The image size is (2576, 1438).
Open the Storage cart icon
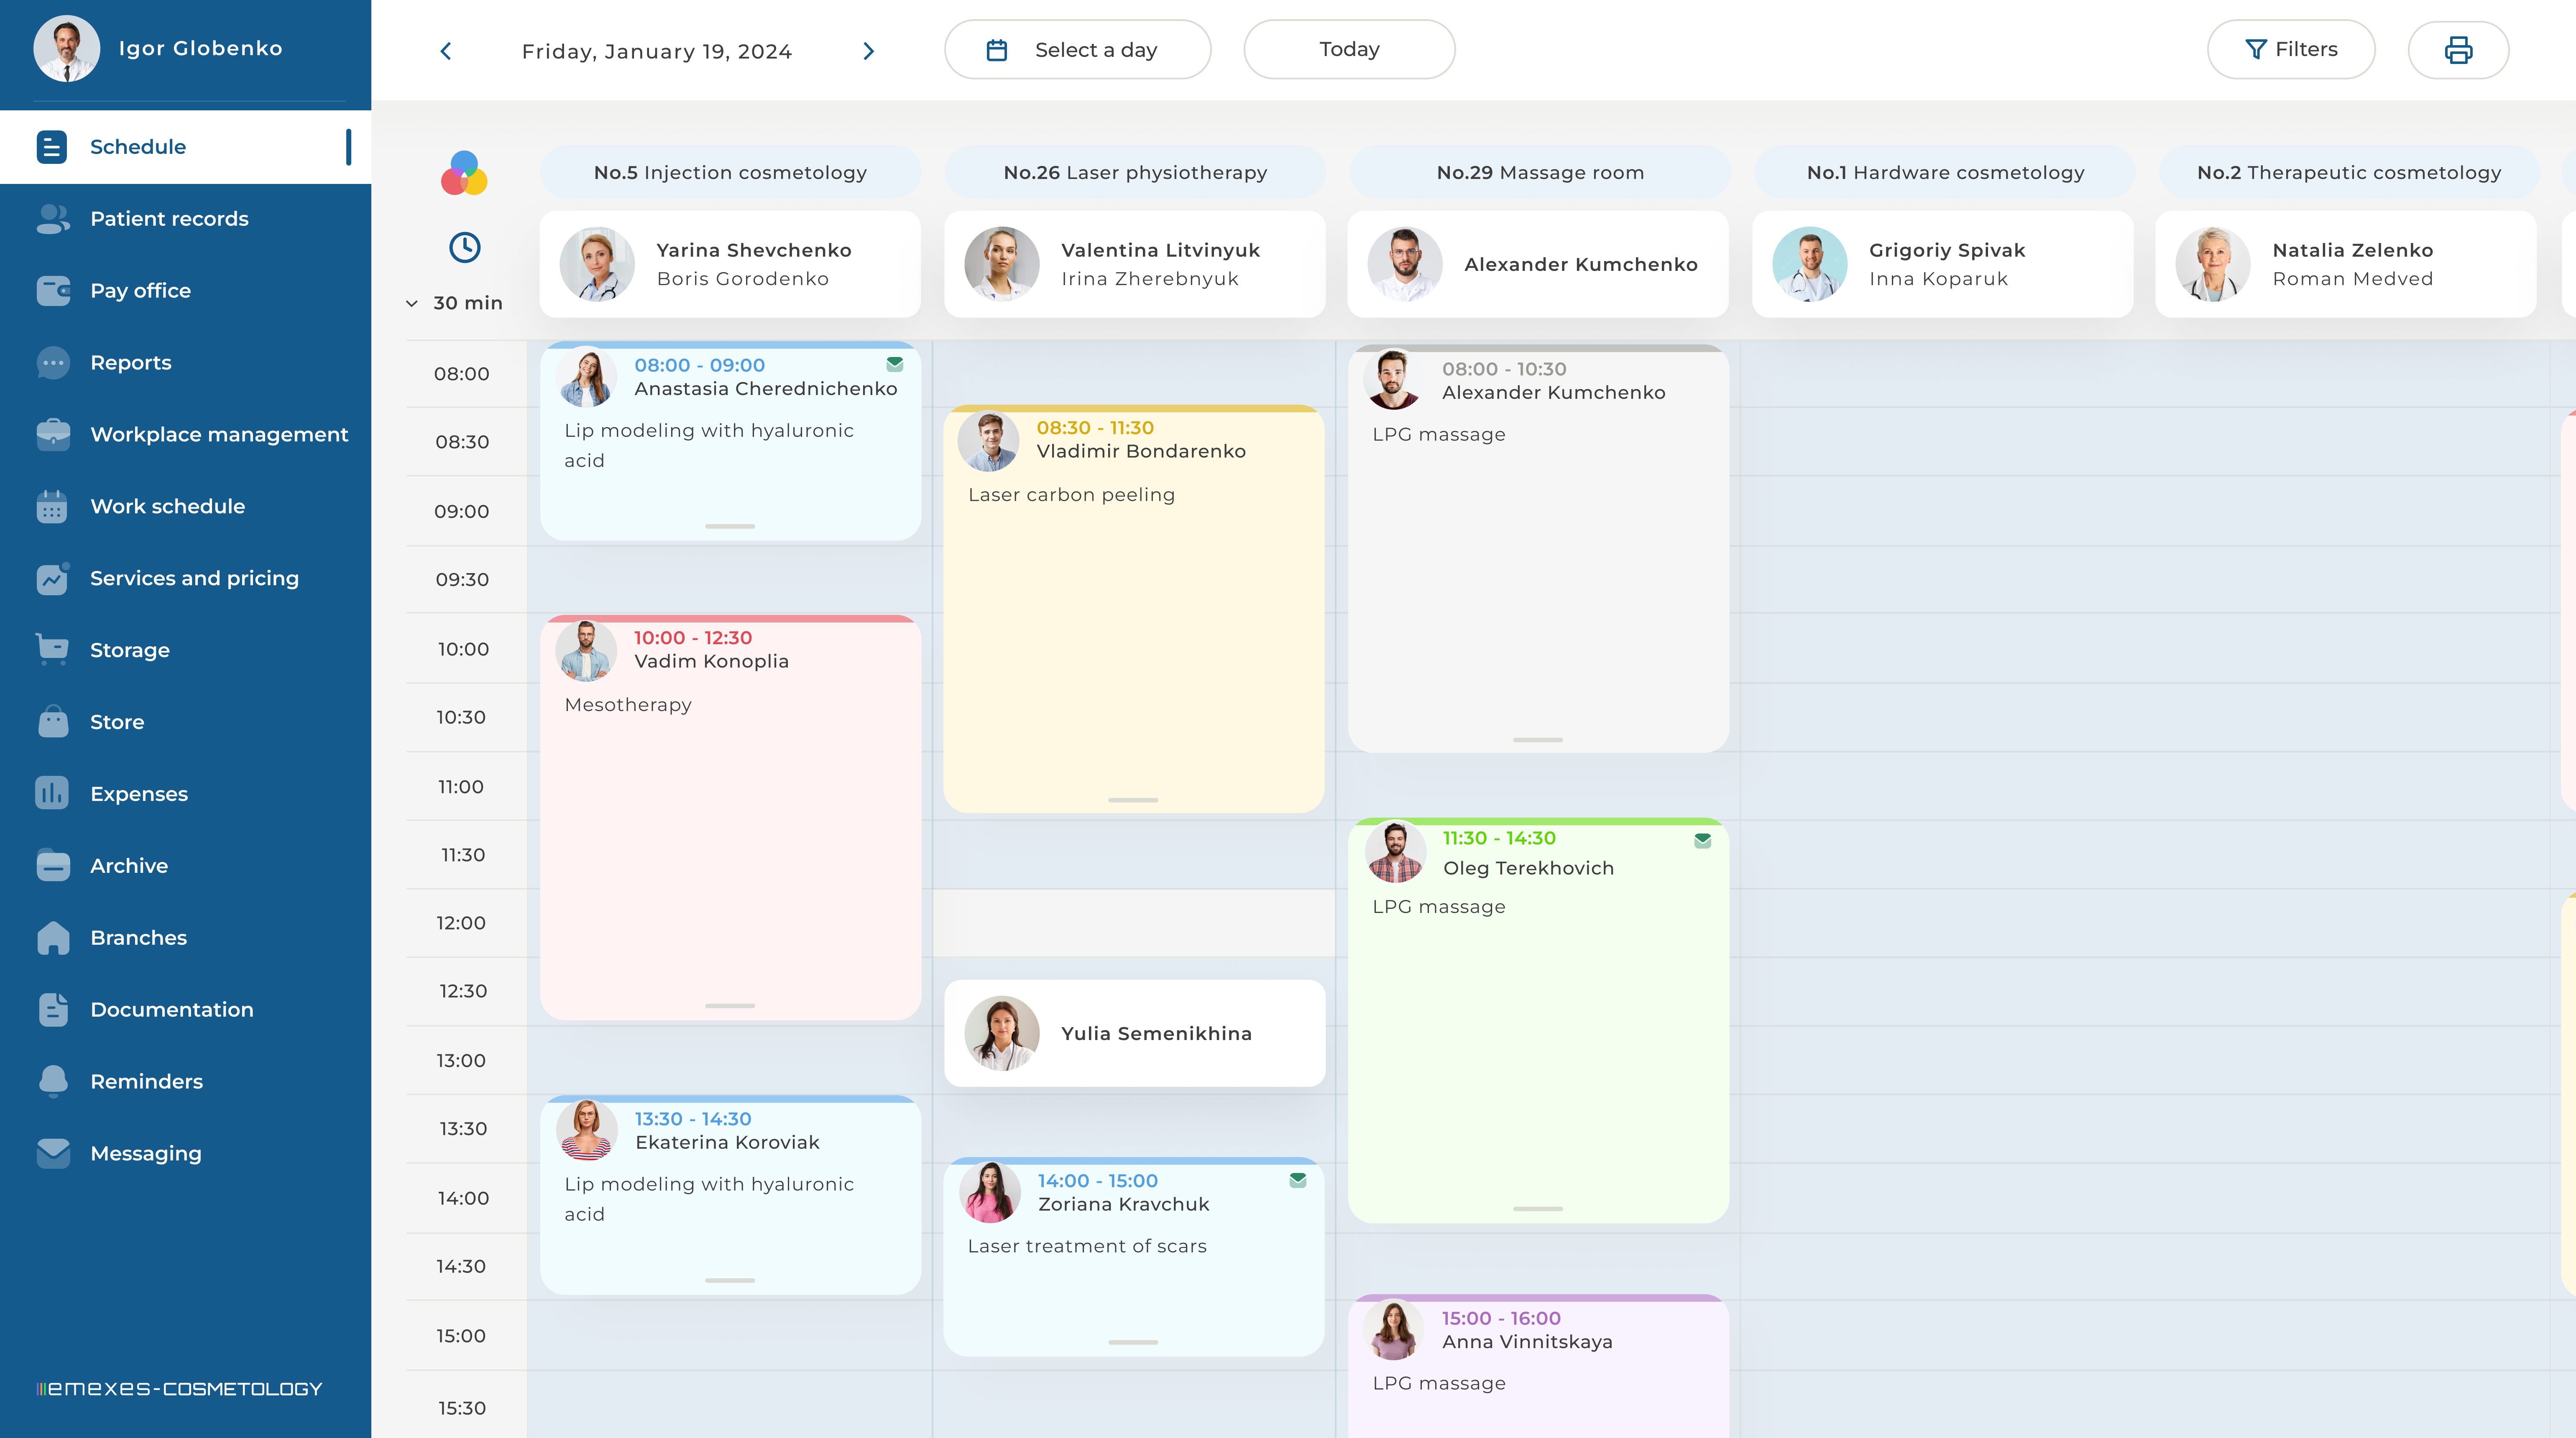53,650
